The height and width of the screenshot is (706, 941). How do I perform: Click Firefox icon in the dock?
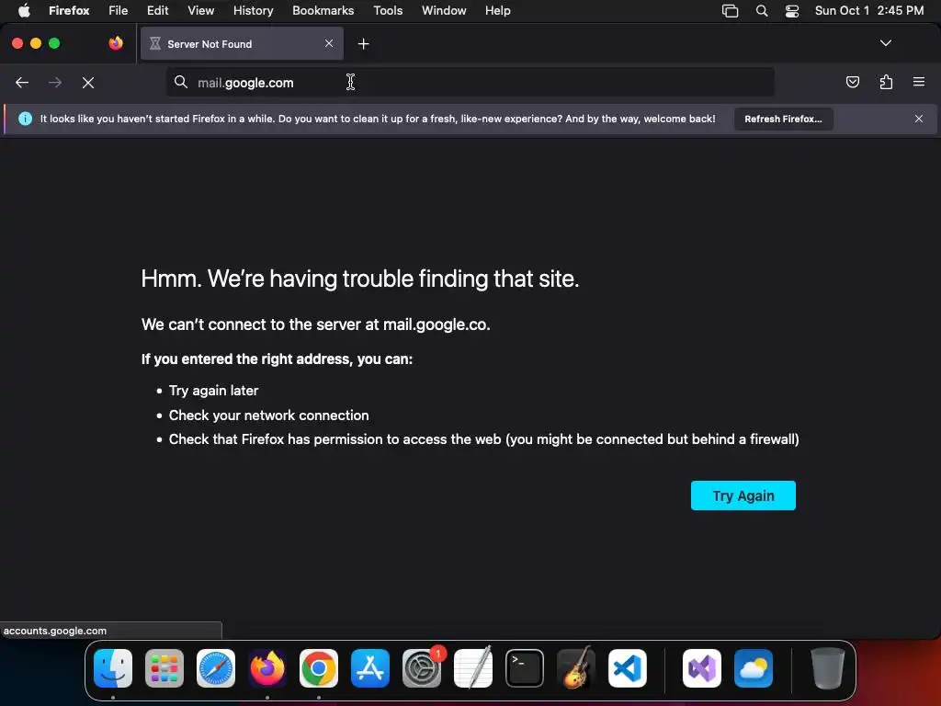pos(267,668)
